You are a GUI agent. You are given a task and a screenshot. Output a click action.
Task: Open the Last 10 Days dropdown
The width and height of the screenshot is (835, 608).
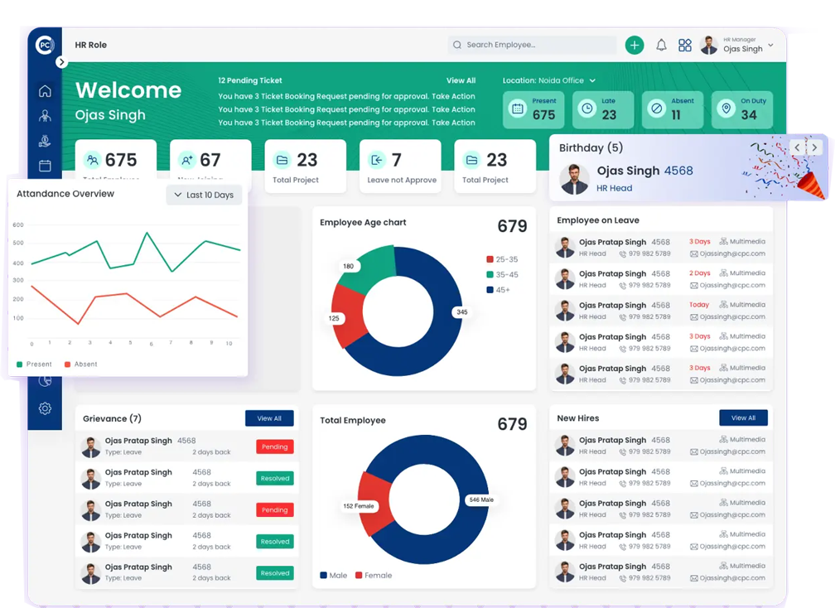[204, 195]
